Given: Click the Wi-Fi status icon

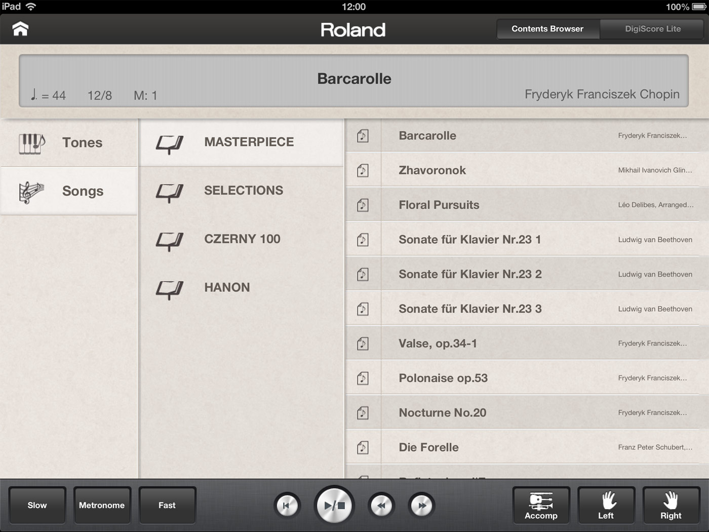Looking at the screenshot, I should click(31, 7).
